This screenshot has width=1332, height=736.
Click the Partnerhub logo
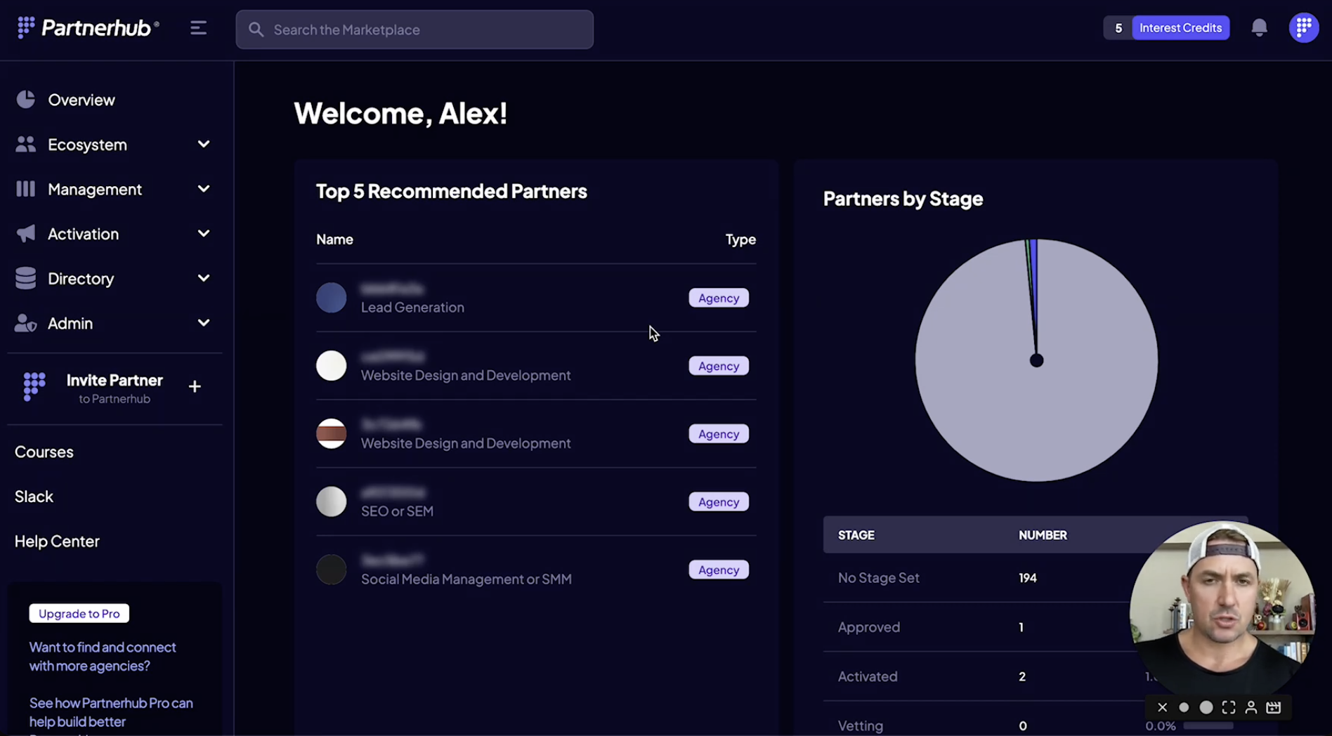coord(88,28)
